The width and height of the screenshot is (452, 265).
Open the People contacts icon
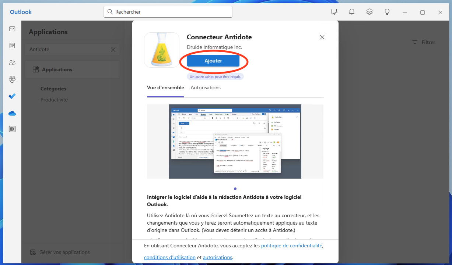coord(12,62)
